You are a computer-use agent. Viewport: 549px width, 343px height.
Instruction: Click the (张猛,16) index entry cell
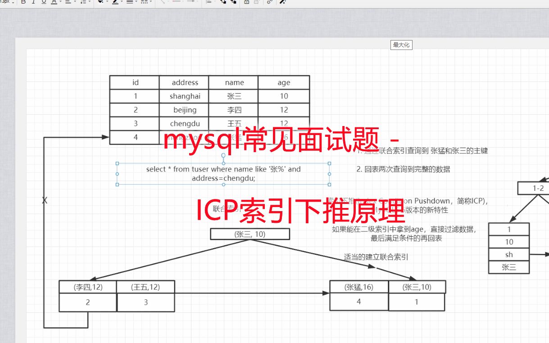click(358, 286)
